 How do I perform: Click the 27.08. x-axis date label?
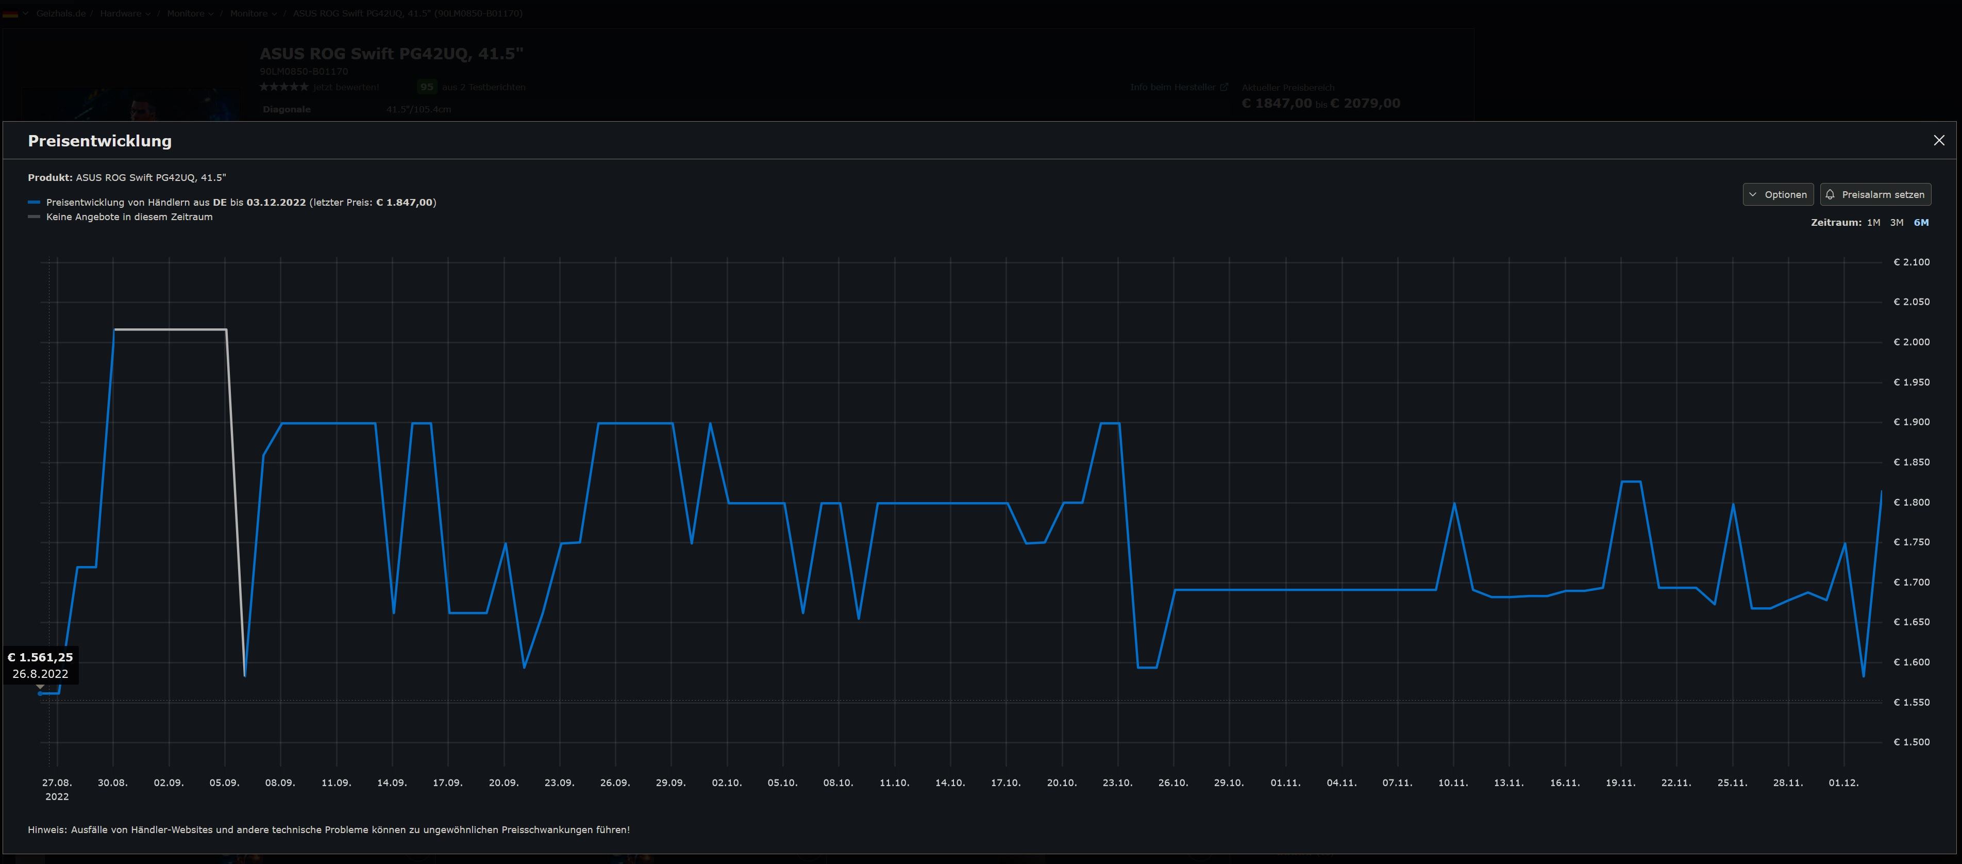57,783
